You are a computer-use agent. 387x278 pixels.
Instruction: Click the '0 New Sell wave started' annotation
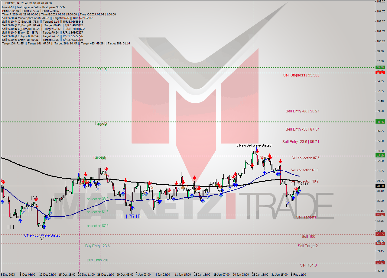[254, 145]
